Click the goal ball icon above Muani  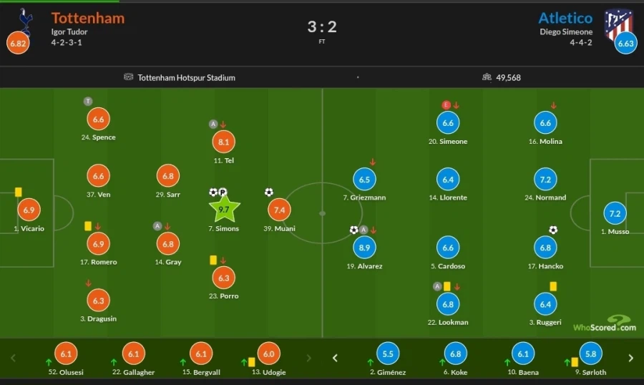(x=268, y=192)
